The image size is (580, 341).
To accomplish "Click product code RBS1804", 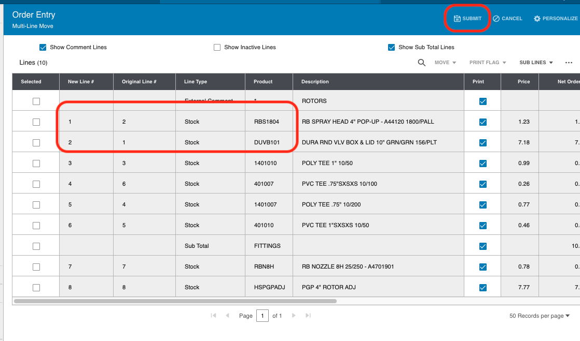I will pyautogui.click(x=267, y=122).
